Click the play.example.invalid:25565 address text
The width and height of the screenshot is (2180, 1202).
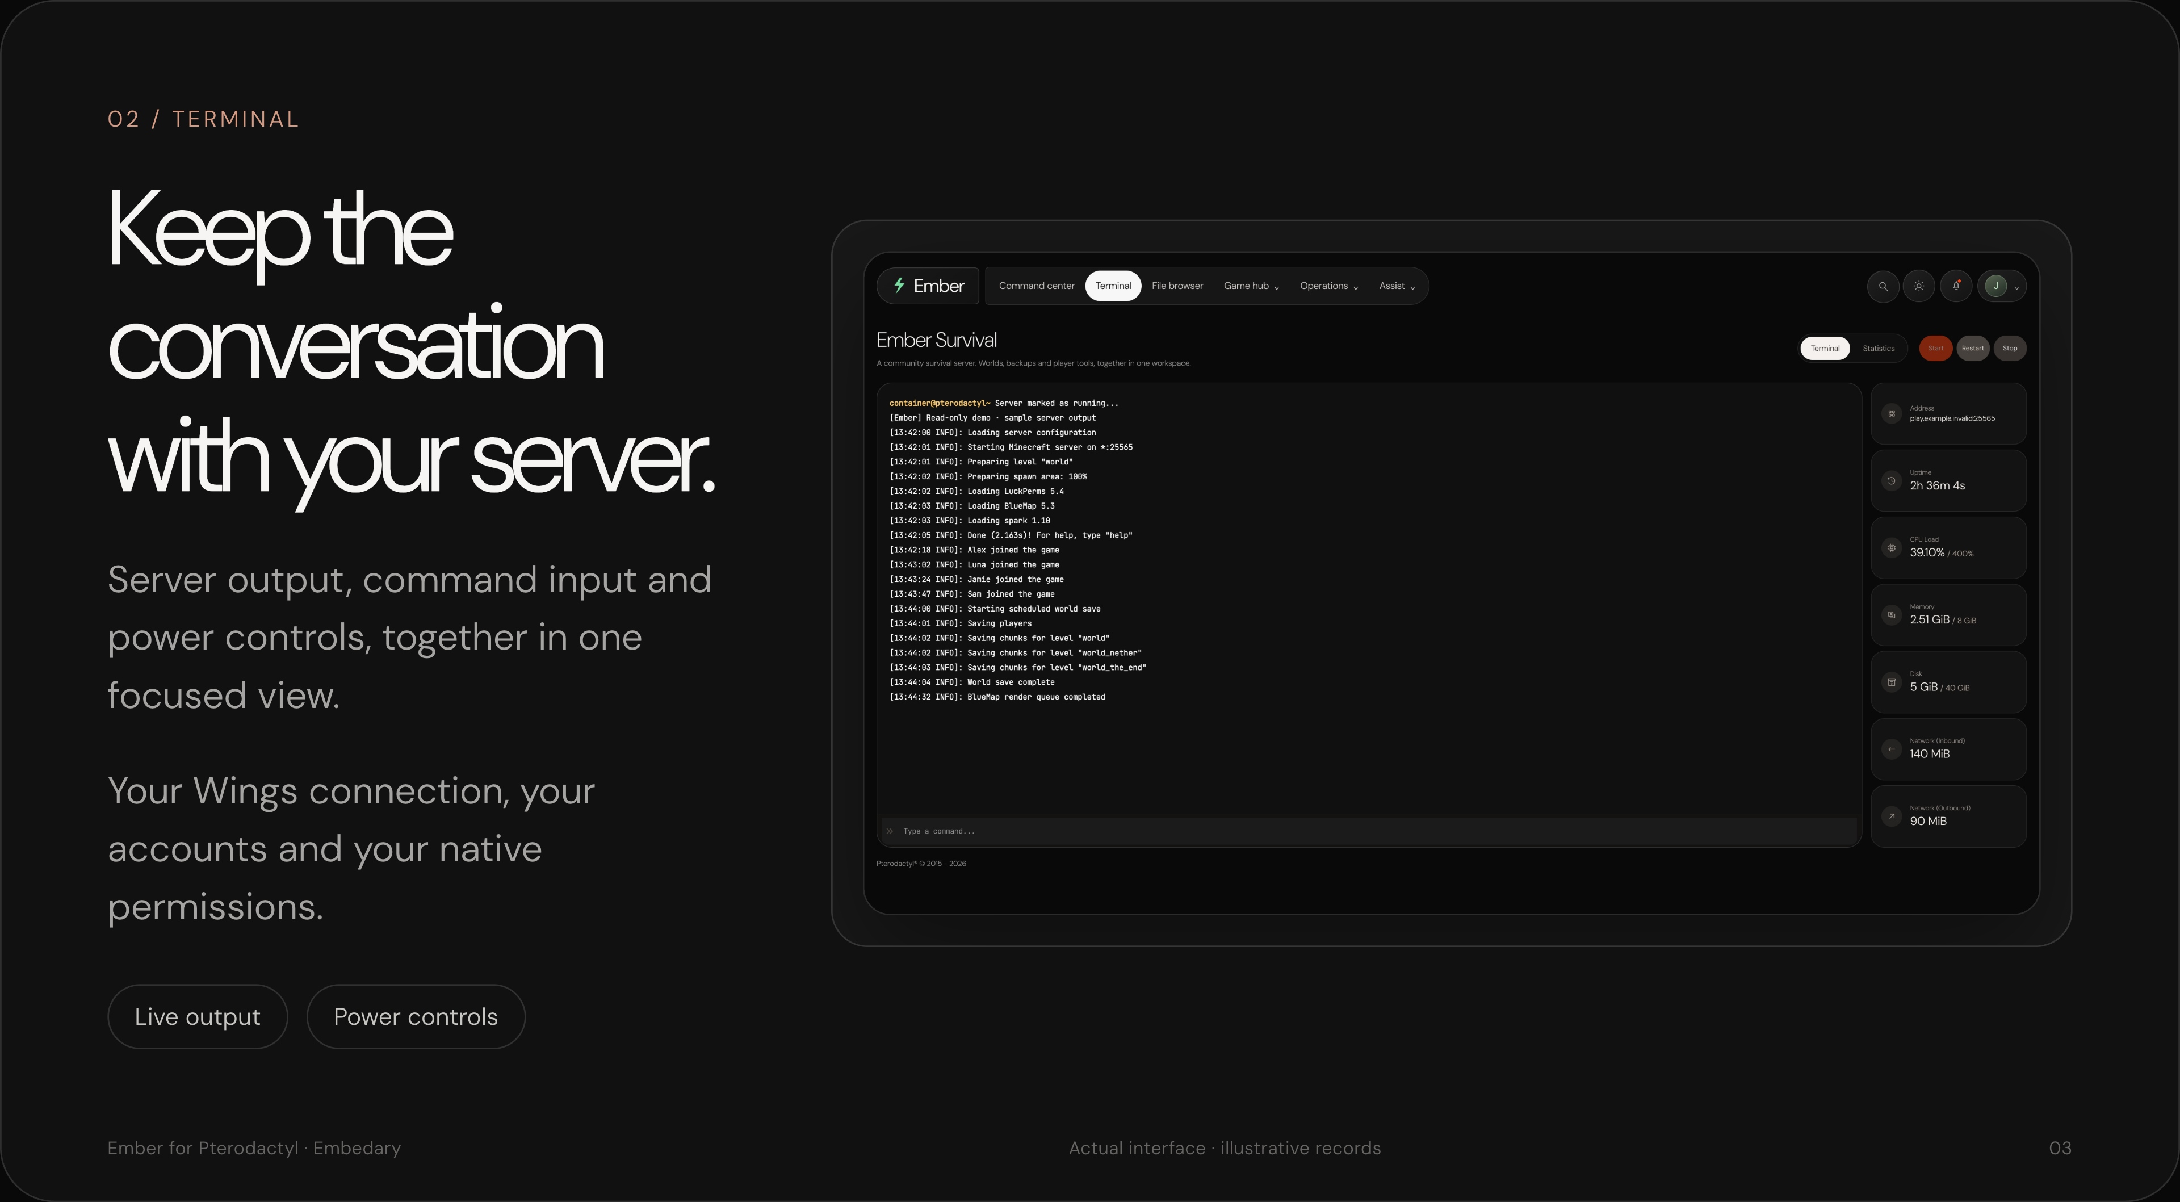1952,418
